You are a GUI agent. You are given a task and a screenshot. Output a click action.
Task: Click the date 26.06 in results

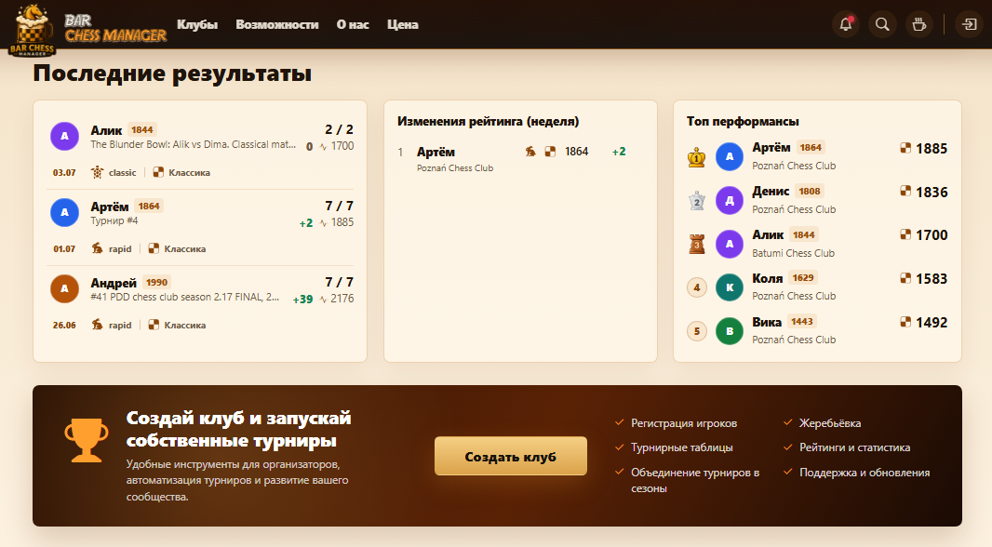point(64,325)
